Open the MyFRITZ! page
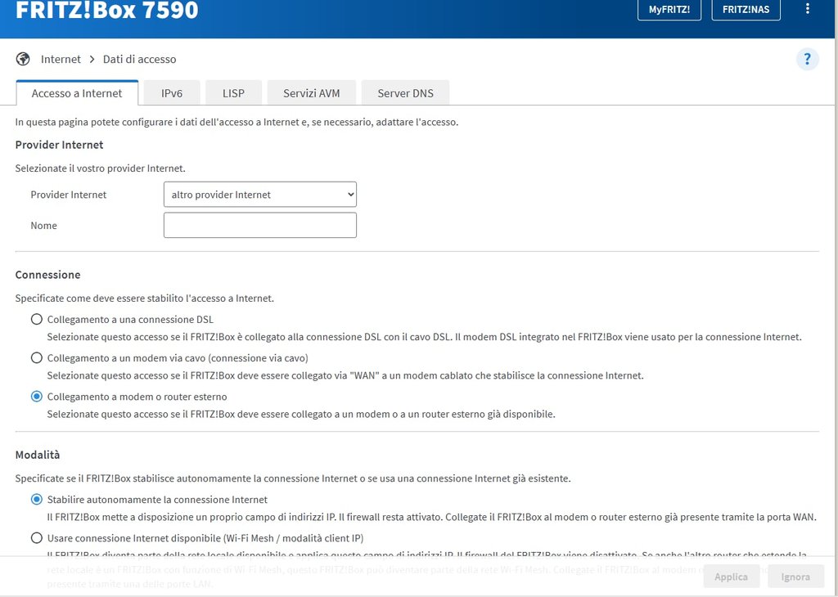The image size is (838, 597). click(x=669, y=10)
